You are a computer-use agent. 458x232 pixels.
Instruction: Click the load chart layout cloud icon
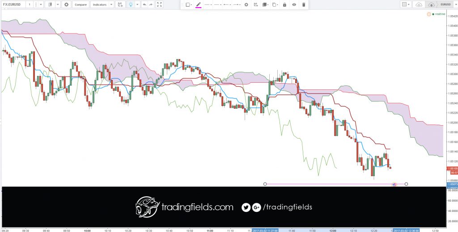(419, 4)
